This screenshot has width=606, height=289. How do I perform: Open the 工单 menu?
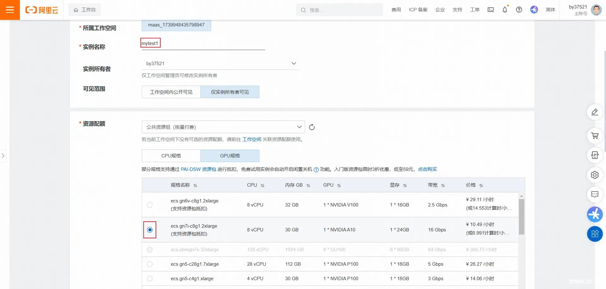[x=475, y=10]
